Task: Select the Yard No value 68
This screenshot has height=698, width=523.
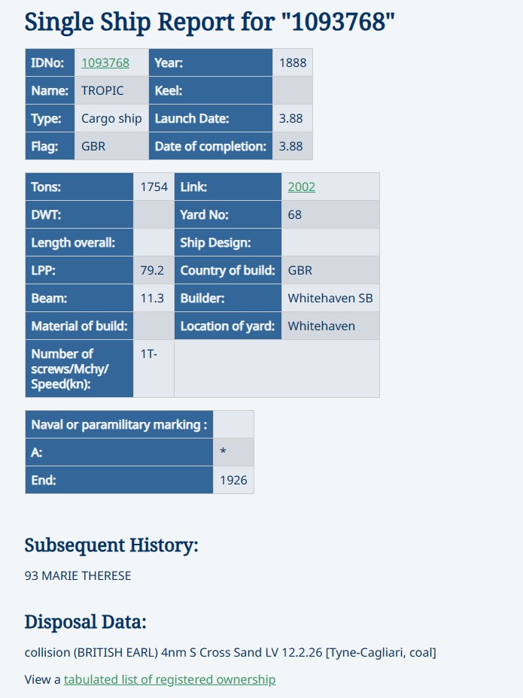Action: pos(295,215)
